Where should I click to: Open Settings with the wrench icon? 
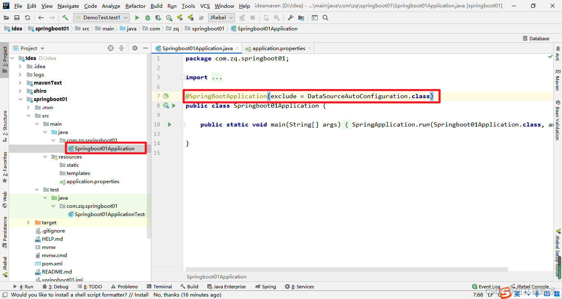[x=290, y=18]
